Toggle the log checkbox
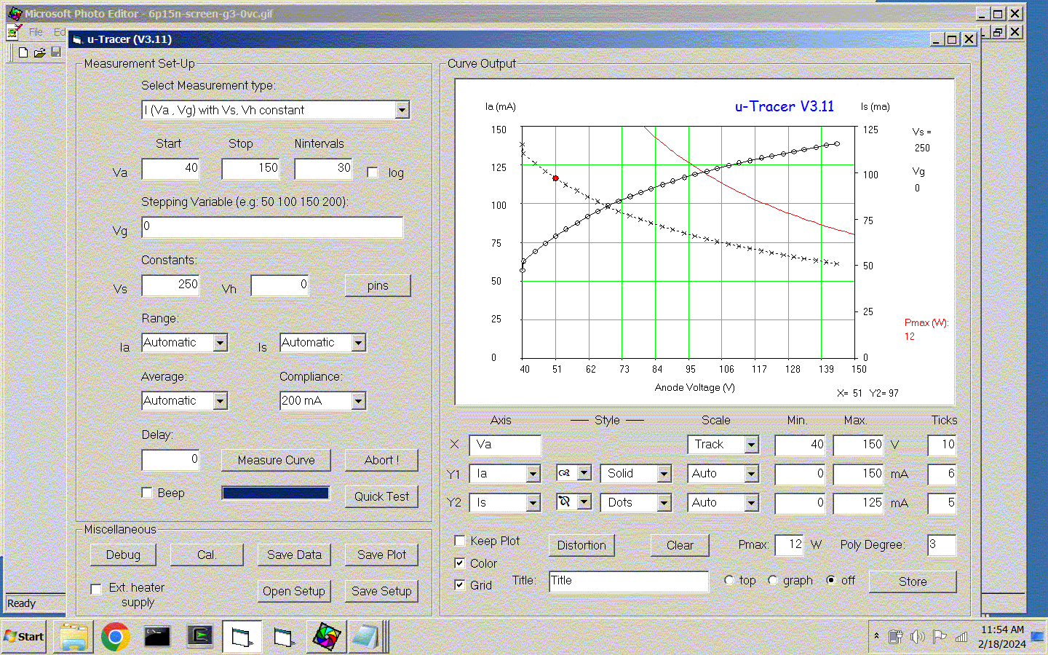Screen dimensions: 1048x655 coord(373,172)
